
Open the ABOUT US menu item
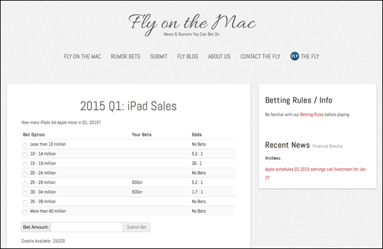click(219, 56)
